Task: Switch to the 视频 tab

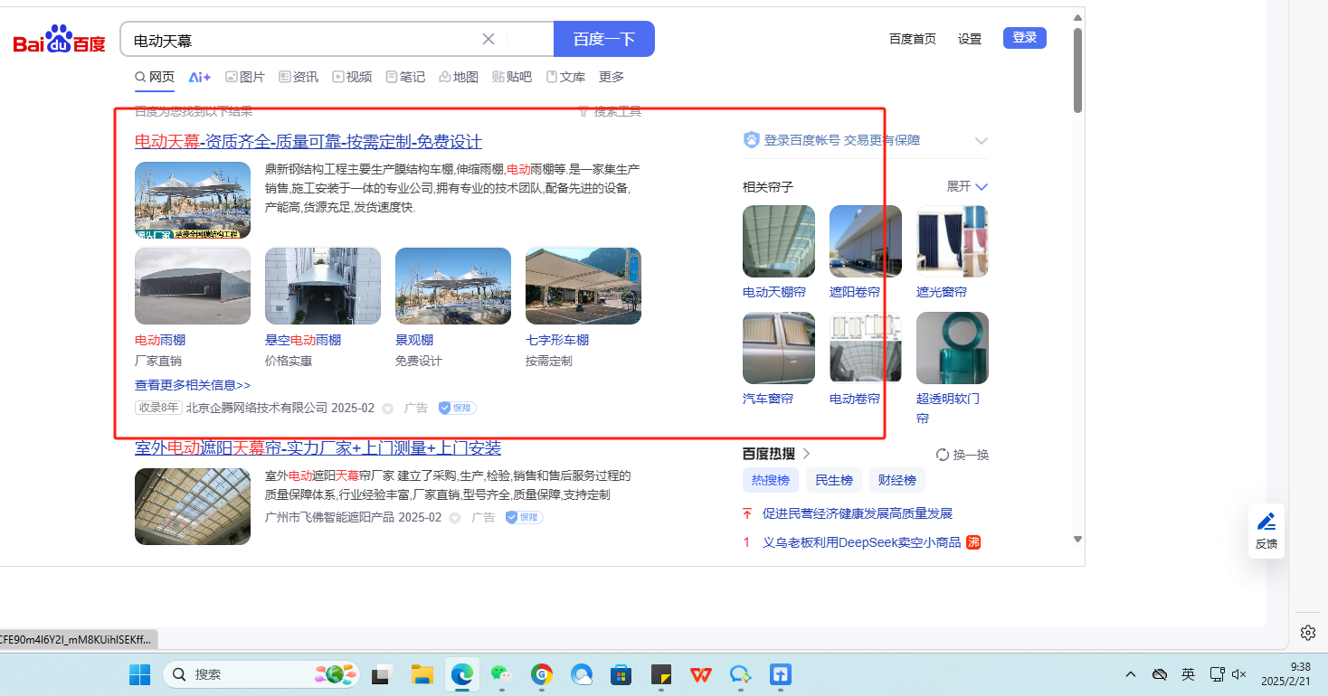Action: click(x=352, y=77)
